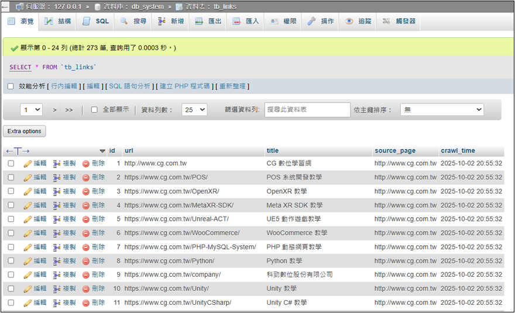Open the 資料列數 row count dropdown
This screenshot has width=515, height=313.
tap(195, 110)
